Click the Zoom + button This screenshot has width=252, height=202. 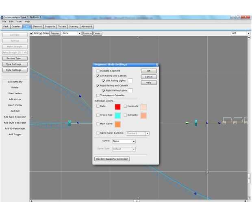pos(87,33)
